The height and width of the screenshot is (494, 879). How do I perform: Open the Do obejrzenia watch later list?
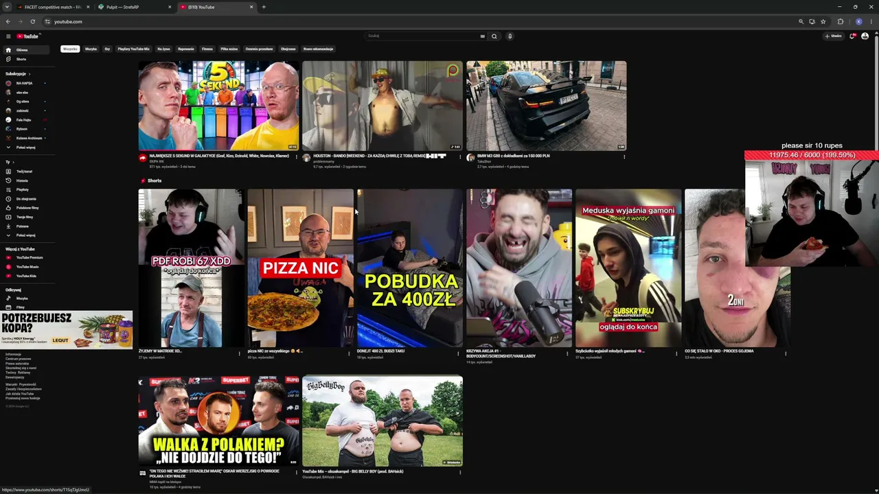coord(25,199)
